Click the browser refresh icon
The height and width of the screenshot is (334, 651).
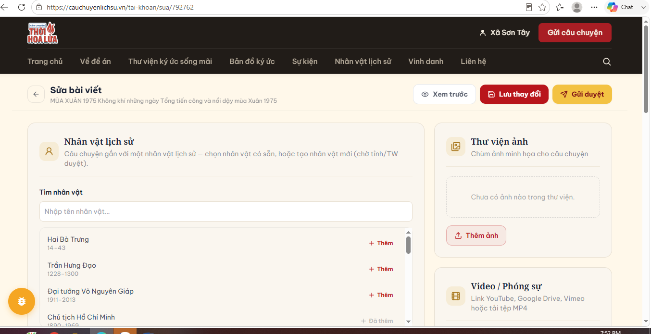click(22, 7)
